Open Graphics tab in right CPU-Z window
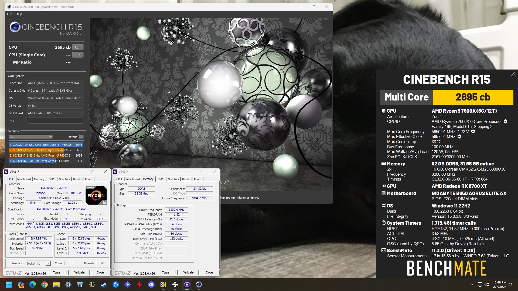Image resolution: width=518 pixels, height=291 pixels. pyautogui.click(x=173, y=179)
